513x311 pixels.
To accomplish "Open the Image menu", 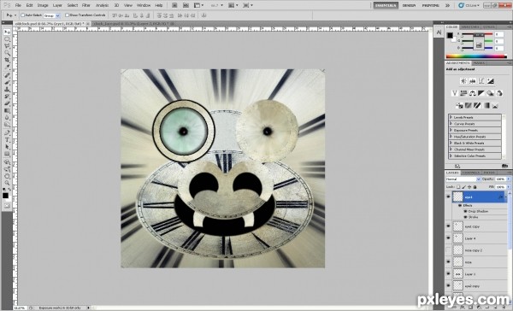I will pyautogui.click(x=43, y=5).
